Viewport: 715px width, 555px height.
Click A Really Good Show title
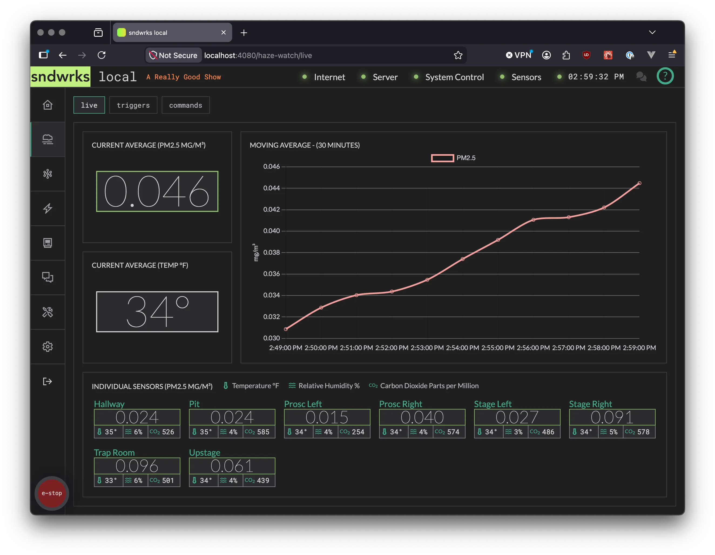(x=183, y=77)
